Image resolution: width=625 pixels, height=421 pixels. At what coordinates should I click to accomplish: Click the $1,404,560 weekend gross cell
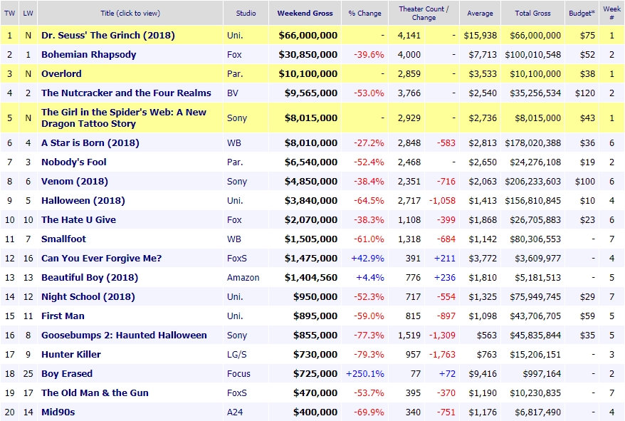(311, 277)
